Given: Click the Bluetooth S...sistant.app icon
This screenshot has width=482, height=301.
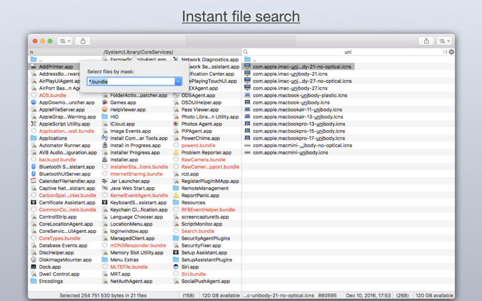Looking at the screenshot, I should (34, 167).
